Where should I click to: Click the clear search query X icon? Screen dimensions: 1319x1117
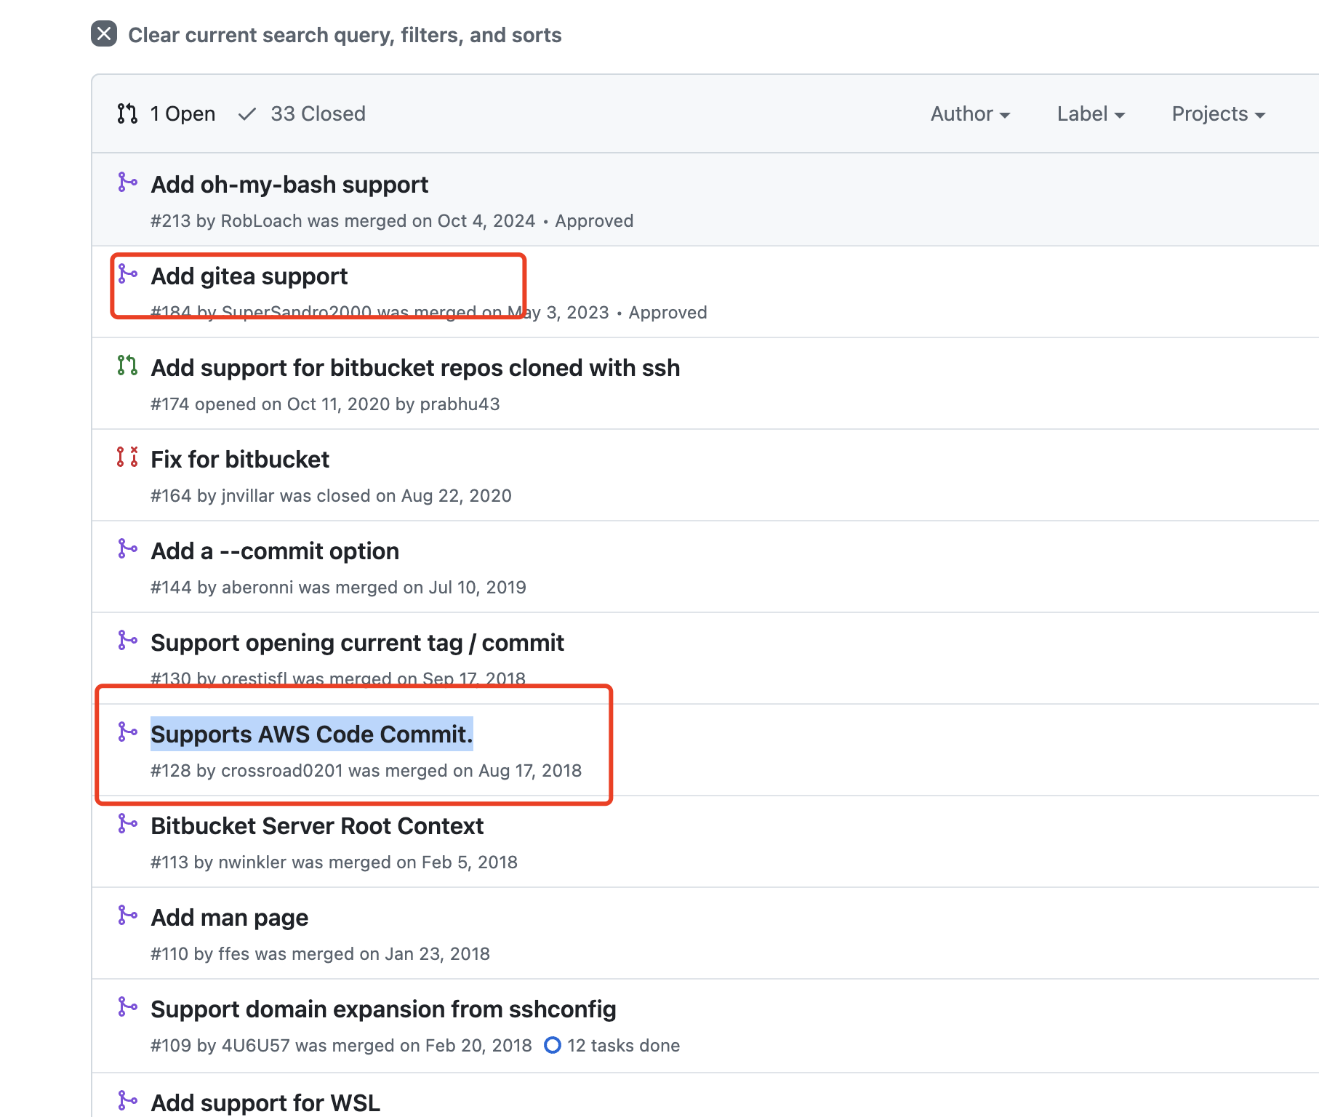104,34
